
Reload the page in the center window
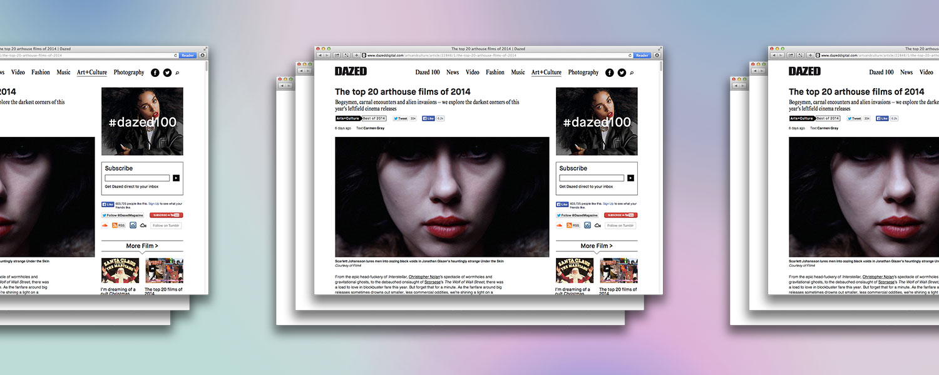[x=630, y=56]
